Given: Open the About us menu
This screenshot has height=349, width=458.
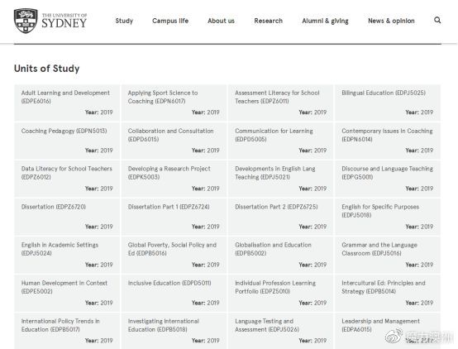Looking at the screenshot, I should 221,21.
